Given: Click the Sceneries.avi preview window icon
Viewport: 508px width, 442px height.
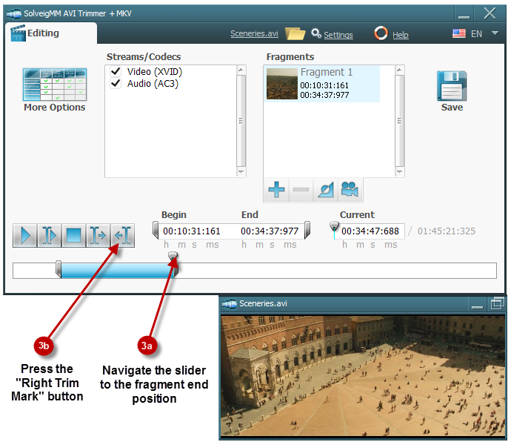Looking at the screenshot, I should 230,304.
